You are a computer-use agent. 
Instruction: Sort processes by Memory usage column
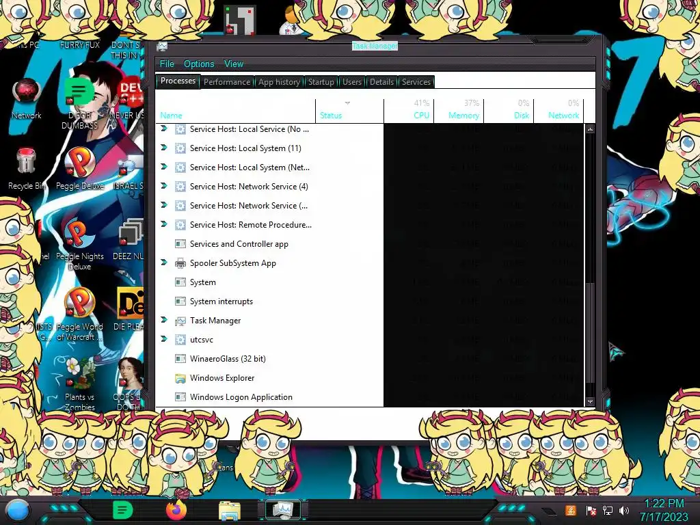[x=458, y=111]
